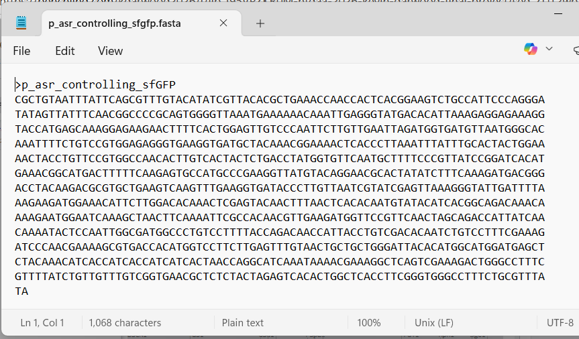Click sequence line starting CAAAATACTCCAATTGG

click(x=280, y=232)
